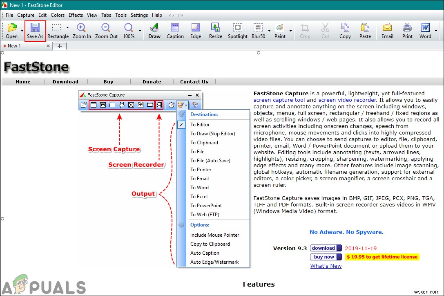The width and height of the screenshot is (444, 296).
Task: Enable the Include Mouse Pointer option
Action: [215, 235]
